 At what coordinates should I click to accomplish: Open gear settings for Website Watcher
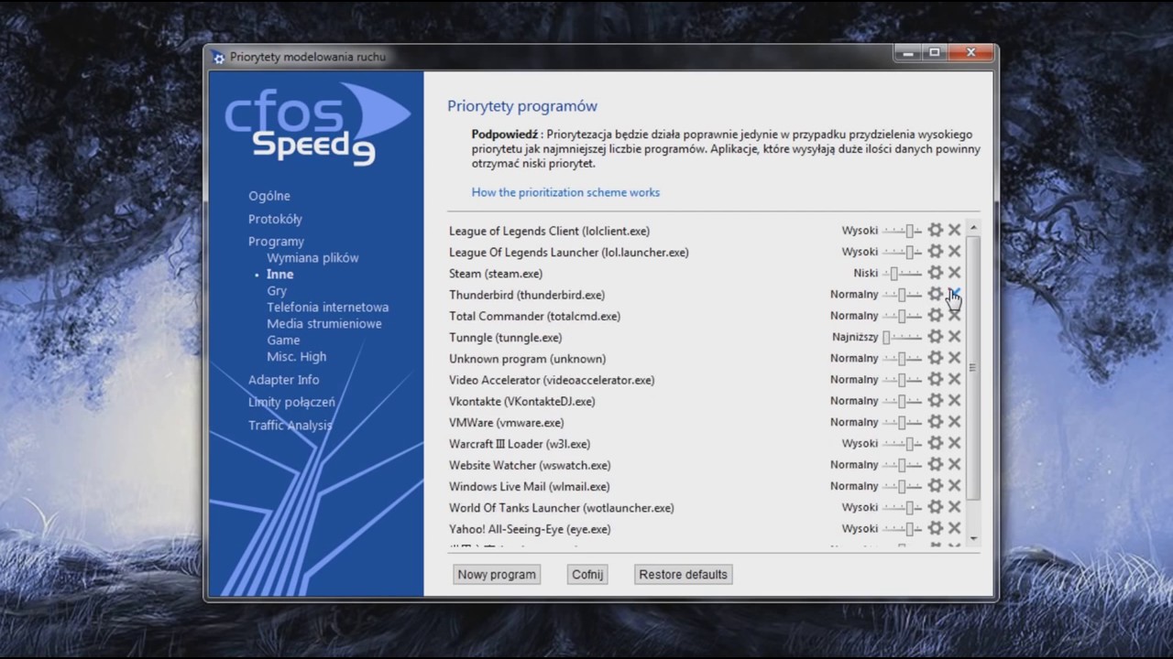936,464
